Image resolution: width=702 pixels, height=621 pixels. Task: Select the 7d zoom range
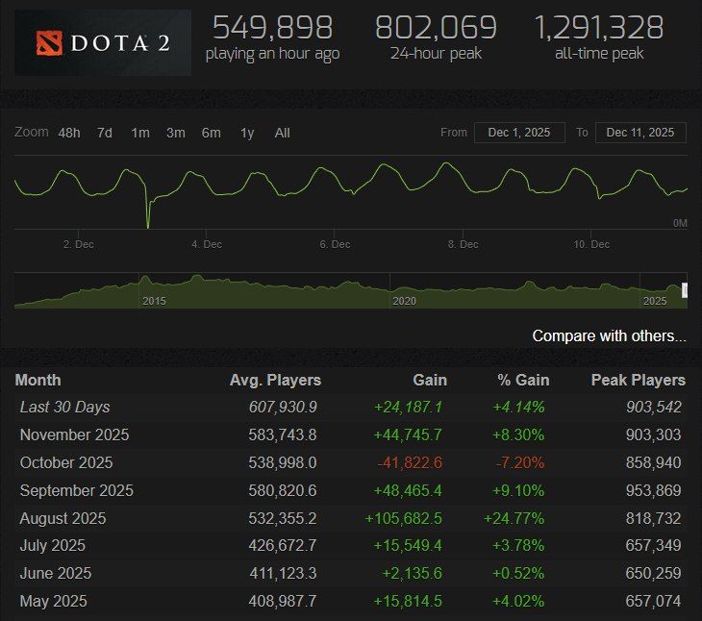click(x=105, y=133)
